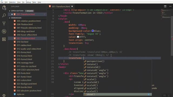Click the HTML icon of 035-relative-position.html
The image size is (173, 97).
click(x=15, y=21)
